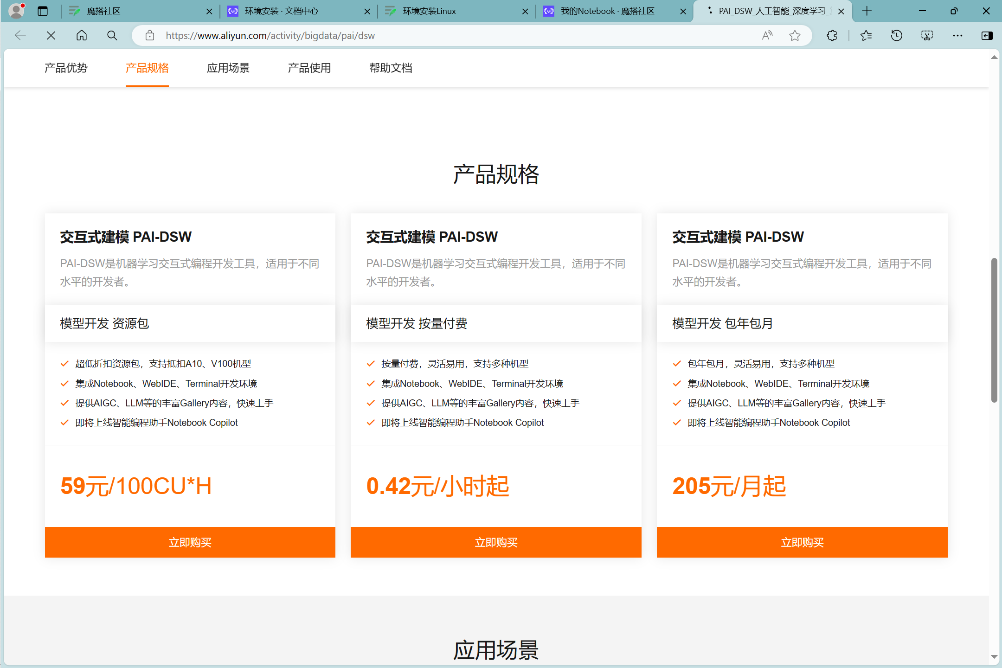
Task: Click 立即购买 for 按量付费 plan
Action: click(496, 542)
